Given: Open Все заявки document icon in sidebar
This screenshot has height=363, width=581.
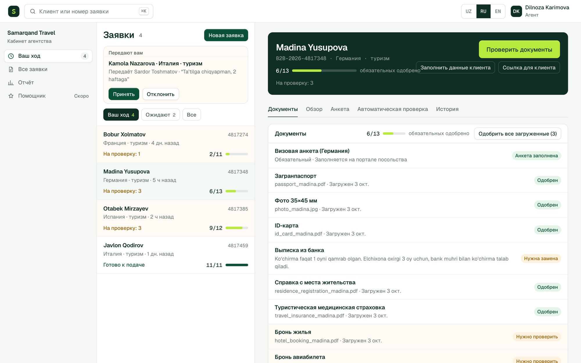Looking at the screenshot, I should pyautogui.click(x=11, y=69).
